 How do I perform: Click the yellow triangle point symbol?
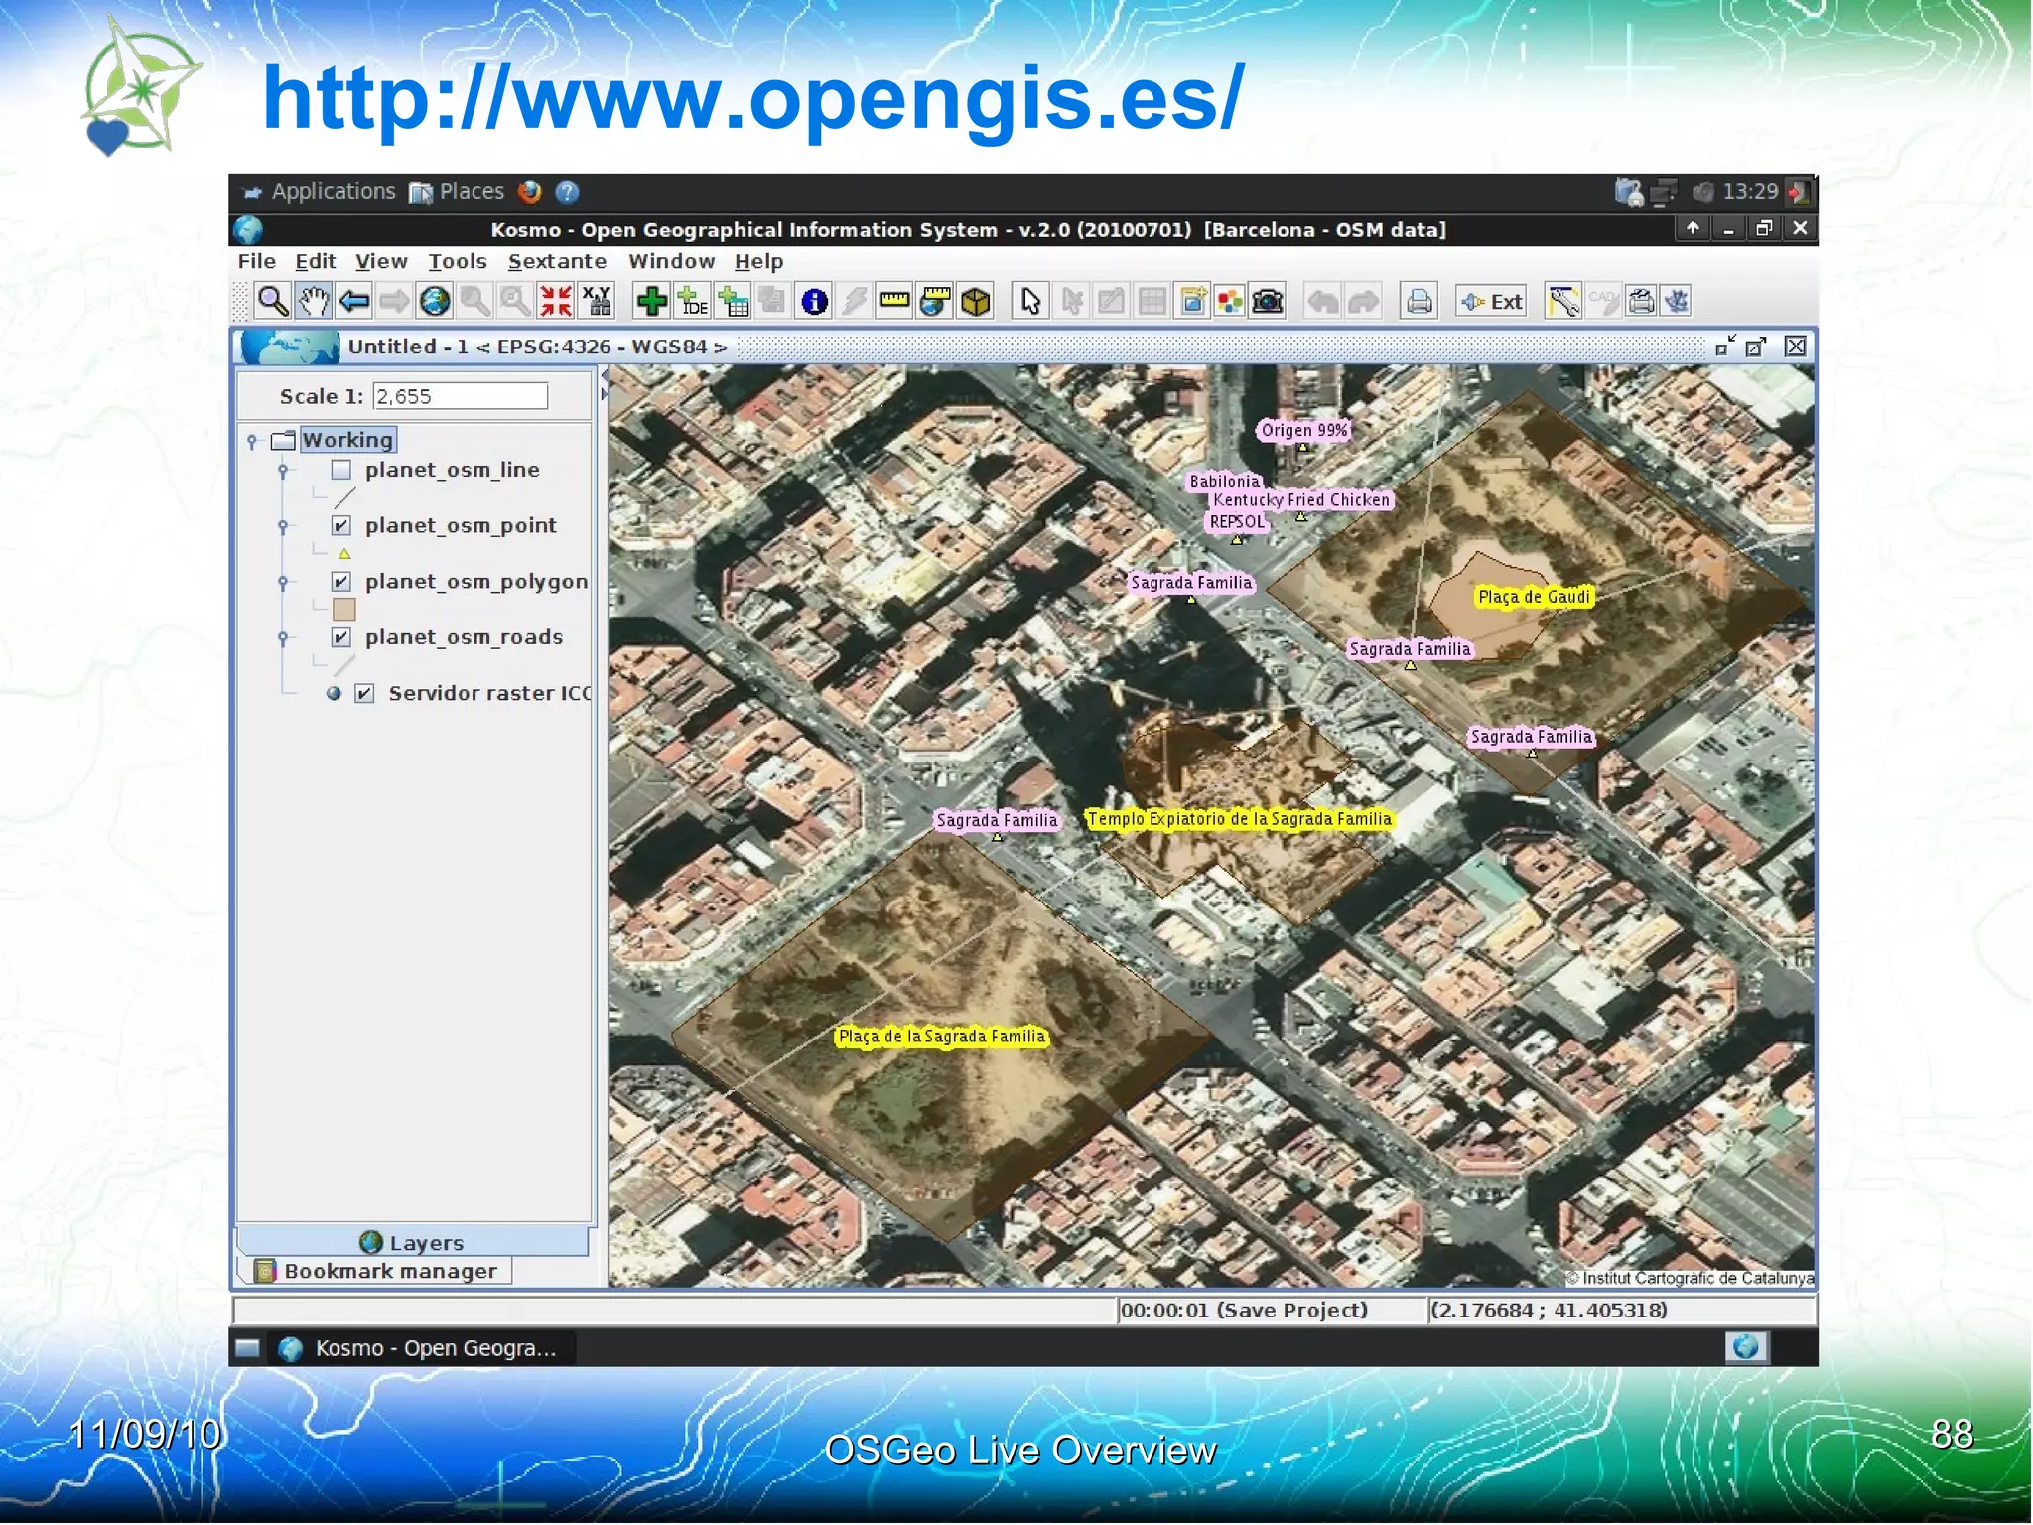pos(344,554)
